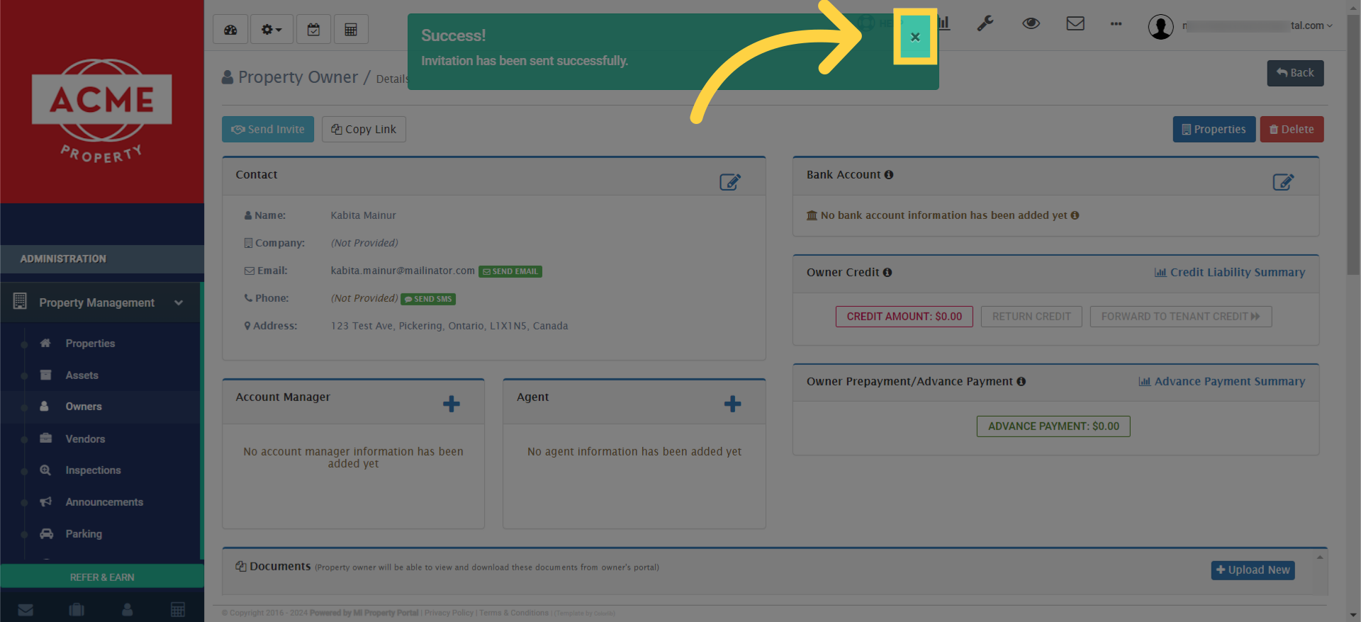Open the gear settings dropdown in toolbar
Image resolution: width=1361 pixels, height=622 pixels.
coord(271,30)
